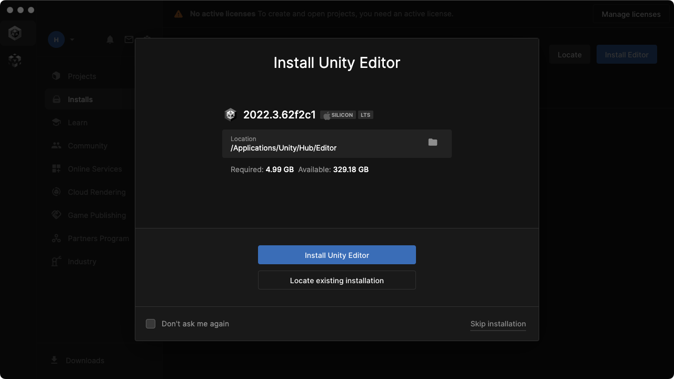The width and height of the screenshot is (674, 379).
Task: Browse install location with the folder icon
Action: (433, 142)
